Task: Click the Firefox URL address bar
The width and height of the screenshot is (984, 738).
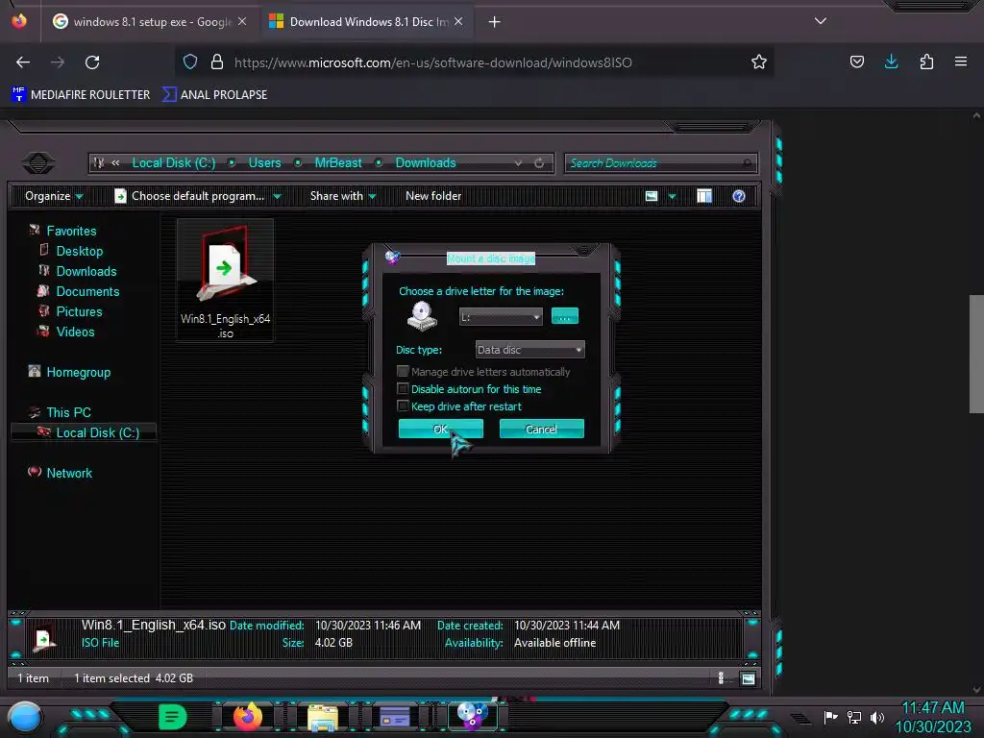Action: click(473, 62)
